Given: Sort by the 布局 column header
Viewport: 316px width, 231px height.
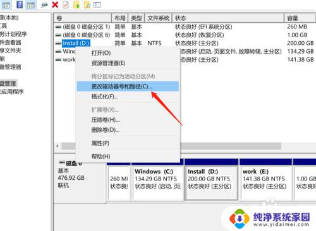Looking at the screenshot, I should point(119,18).
